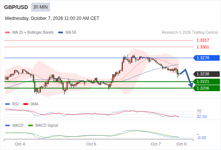221x150 pixels.
Task: Click the MA 20 + Bollinger Bands label
Action: pos(33,33)
